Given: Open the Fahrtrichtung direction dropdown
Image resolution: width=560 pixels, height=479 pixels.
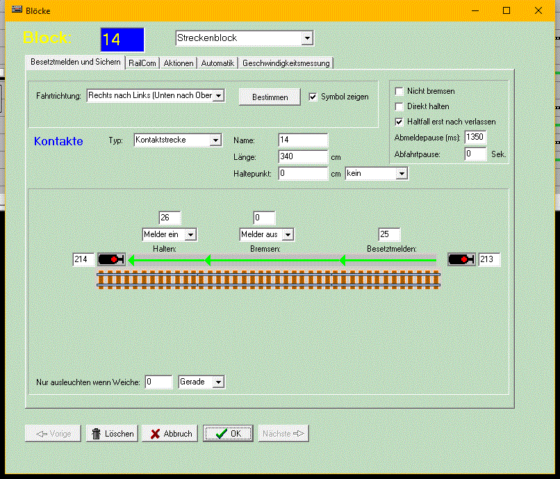Looking at the screenshot, I should (219, 95).
